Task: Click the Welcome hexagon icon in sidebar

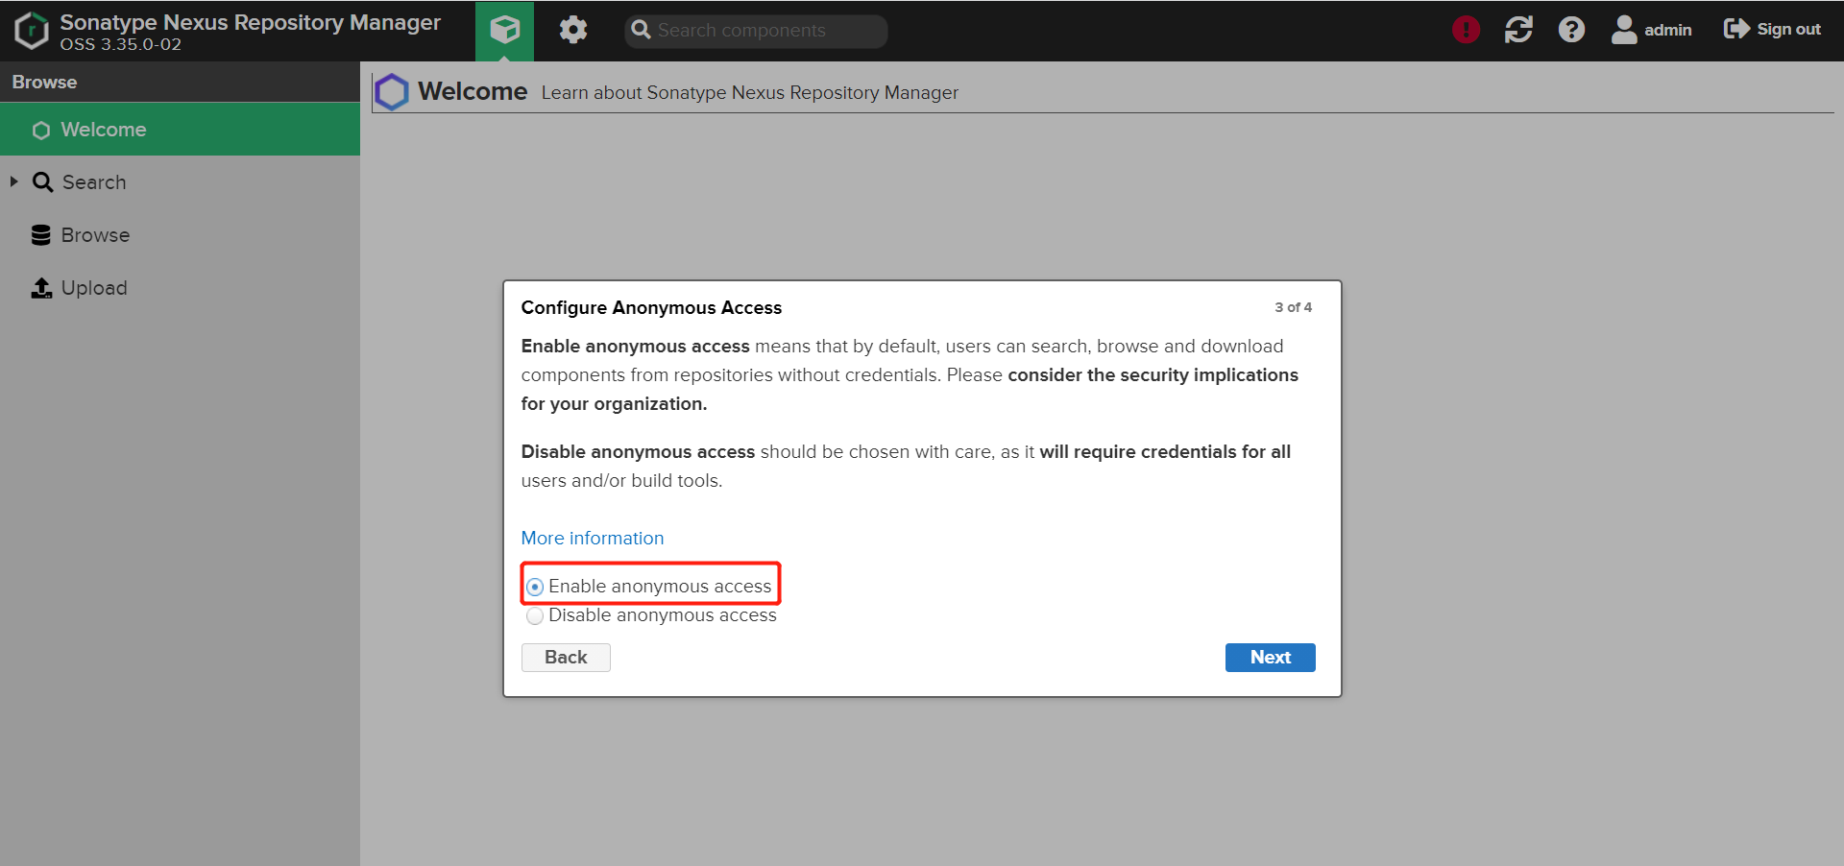Action: (41, 130)
